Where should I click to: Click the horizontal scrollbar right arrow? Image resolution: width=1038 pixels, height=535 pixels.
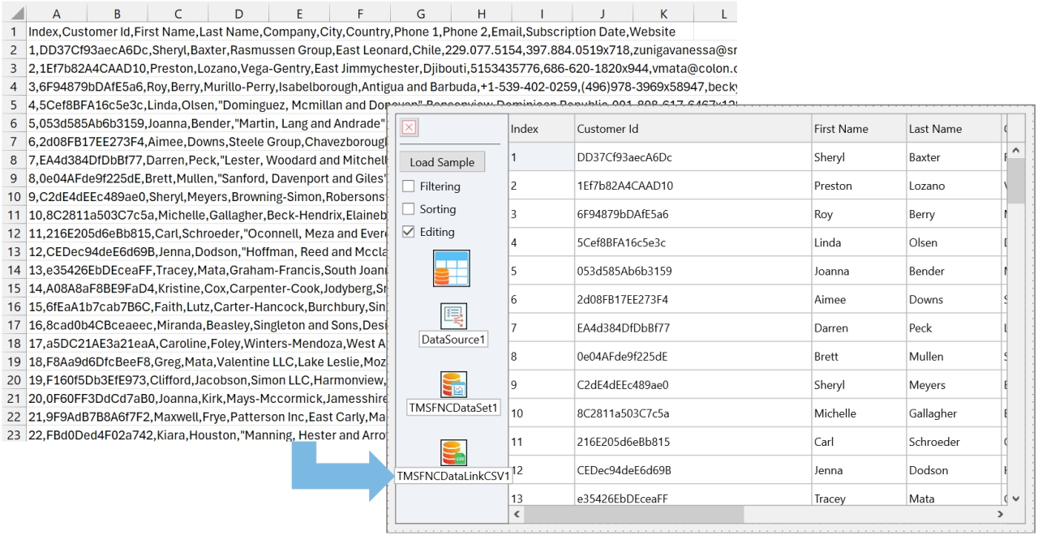point(1000,515)
